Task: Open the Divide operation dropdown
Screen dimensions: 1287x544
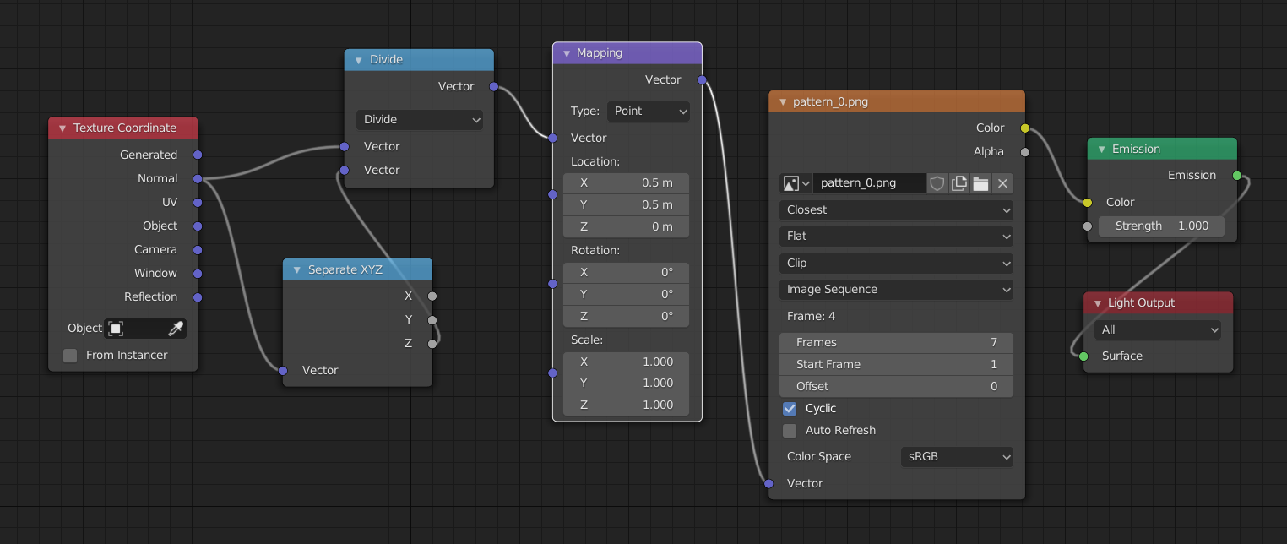Action: coord(419,120)
